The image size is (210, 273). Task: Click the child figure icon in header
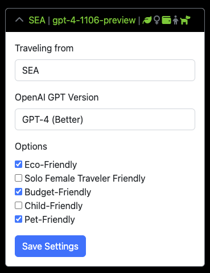176,20
